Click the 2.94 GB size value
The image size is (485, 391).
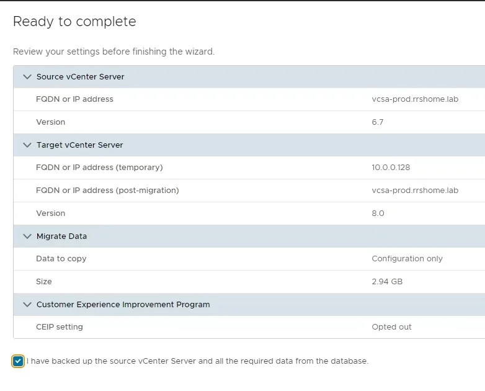click(x=387, y=282)
